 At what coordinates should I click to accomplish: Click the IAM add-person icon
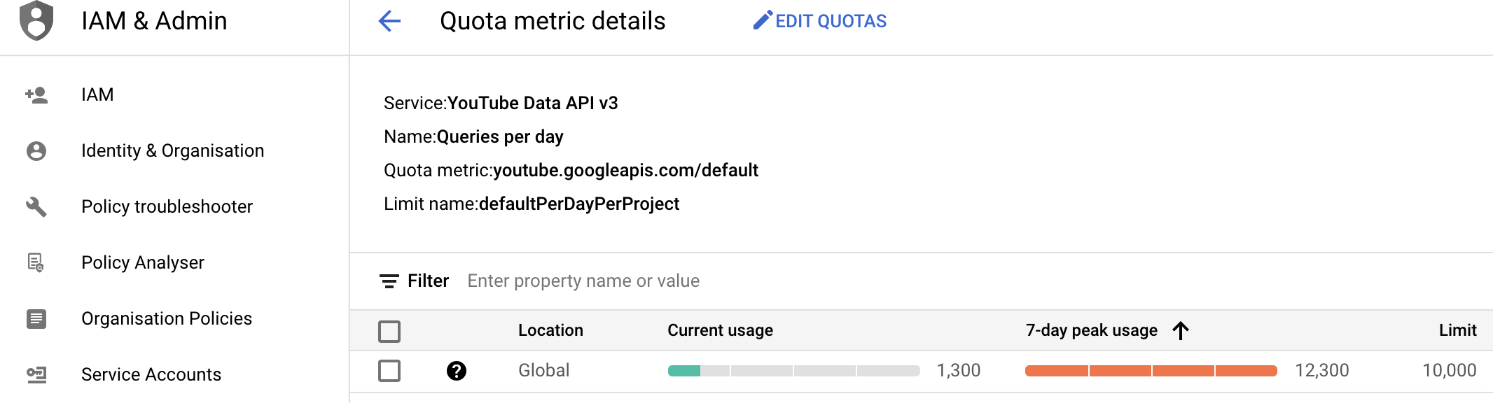point(36,94)
